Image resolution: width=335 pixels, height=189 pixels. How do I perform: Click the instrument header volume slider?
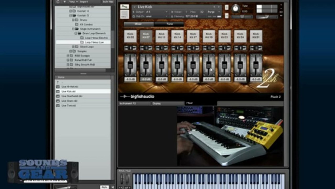point(267,17)
